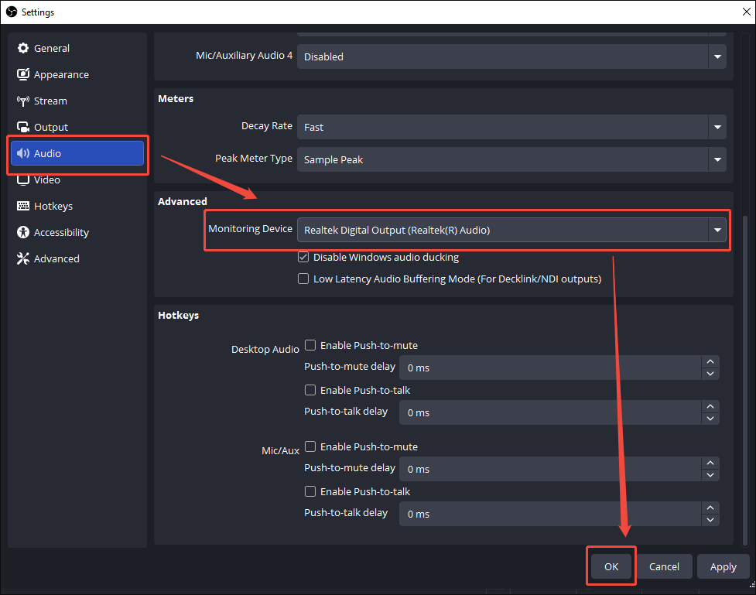
Task: Enable Low Latency Audio Buffering Mode
Action: (303, 279)
